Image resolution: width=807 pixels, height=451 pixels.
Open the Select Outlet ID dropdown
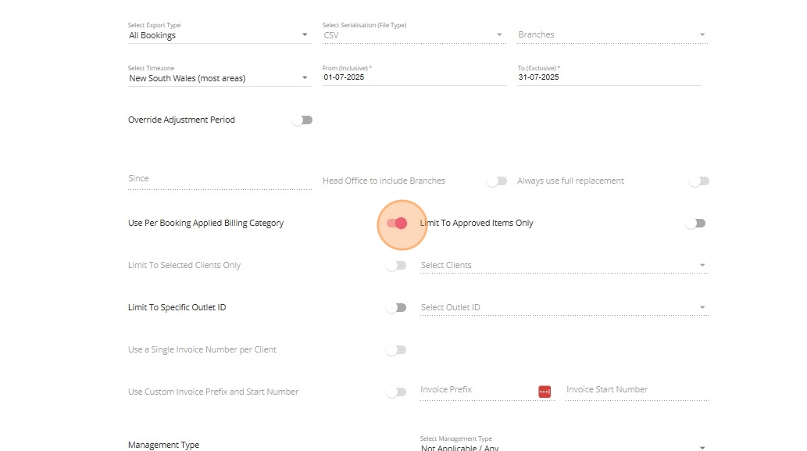[x=565, y=307]
